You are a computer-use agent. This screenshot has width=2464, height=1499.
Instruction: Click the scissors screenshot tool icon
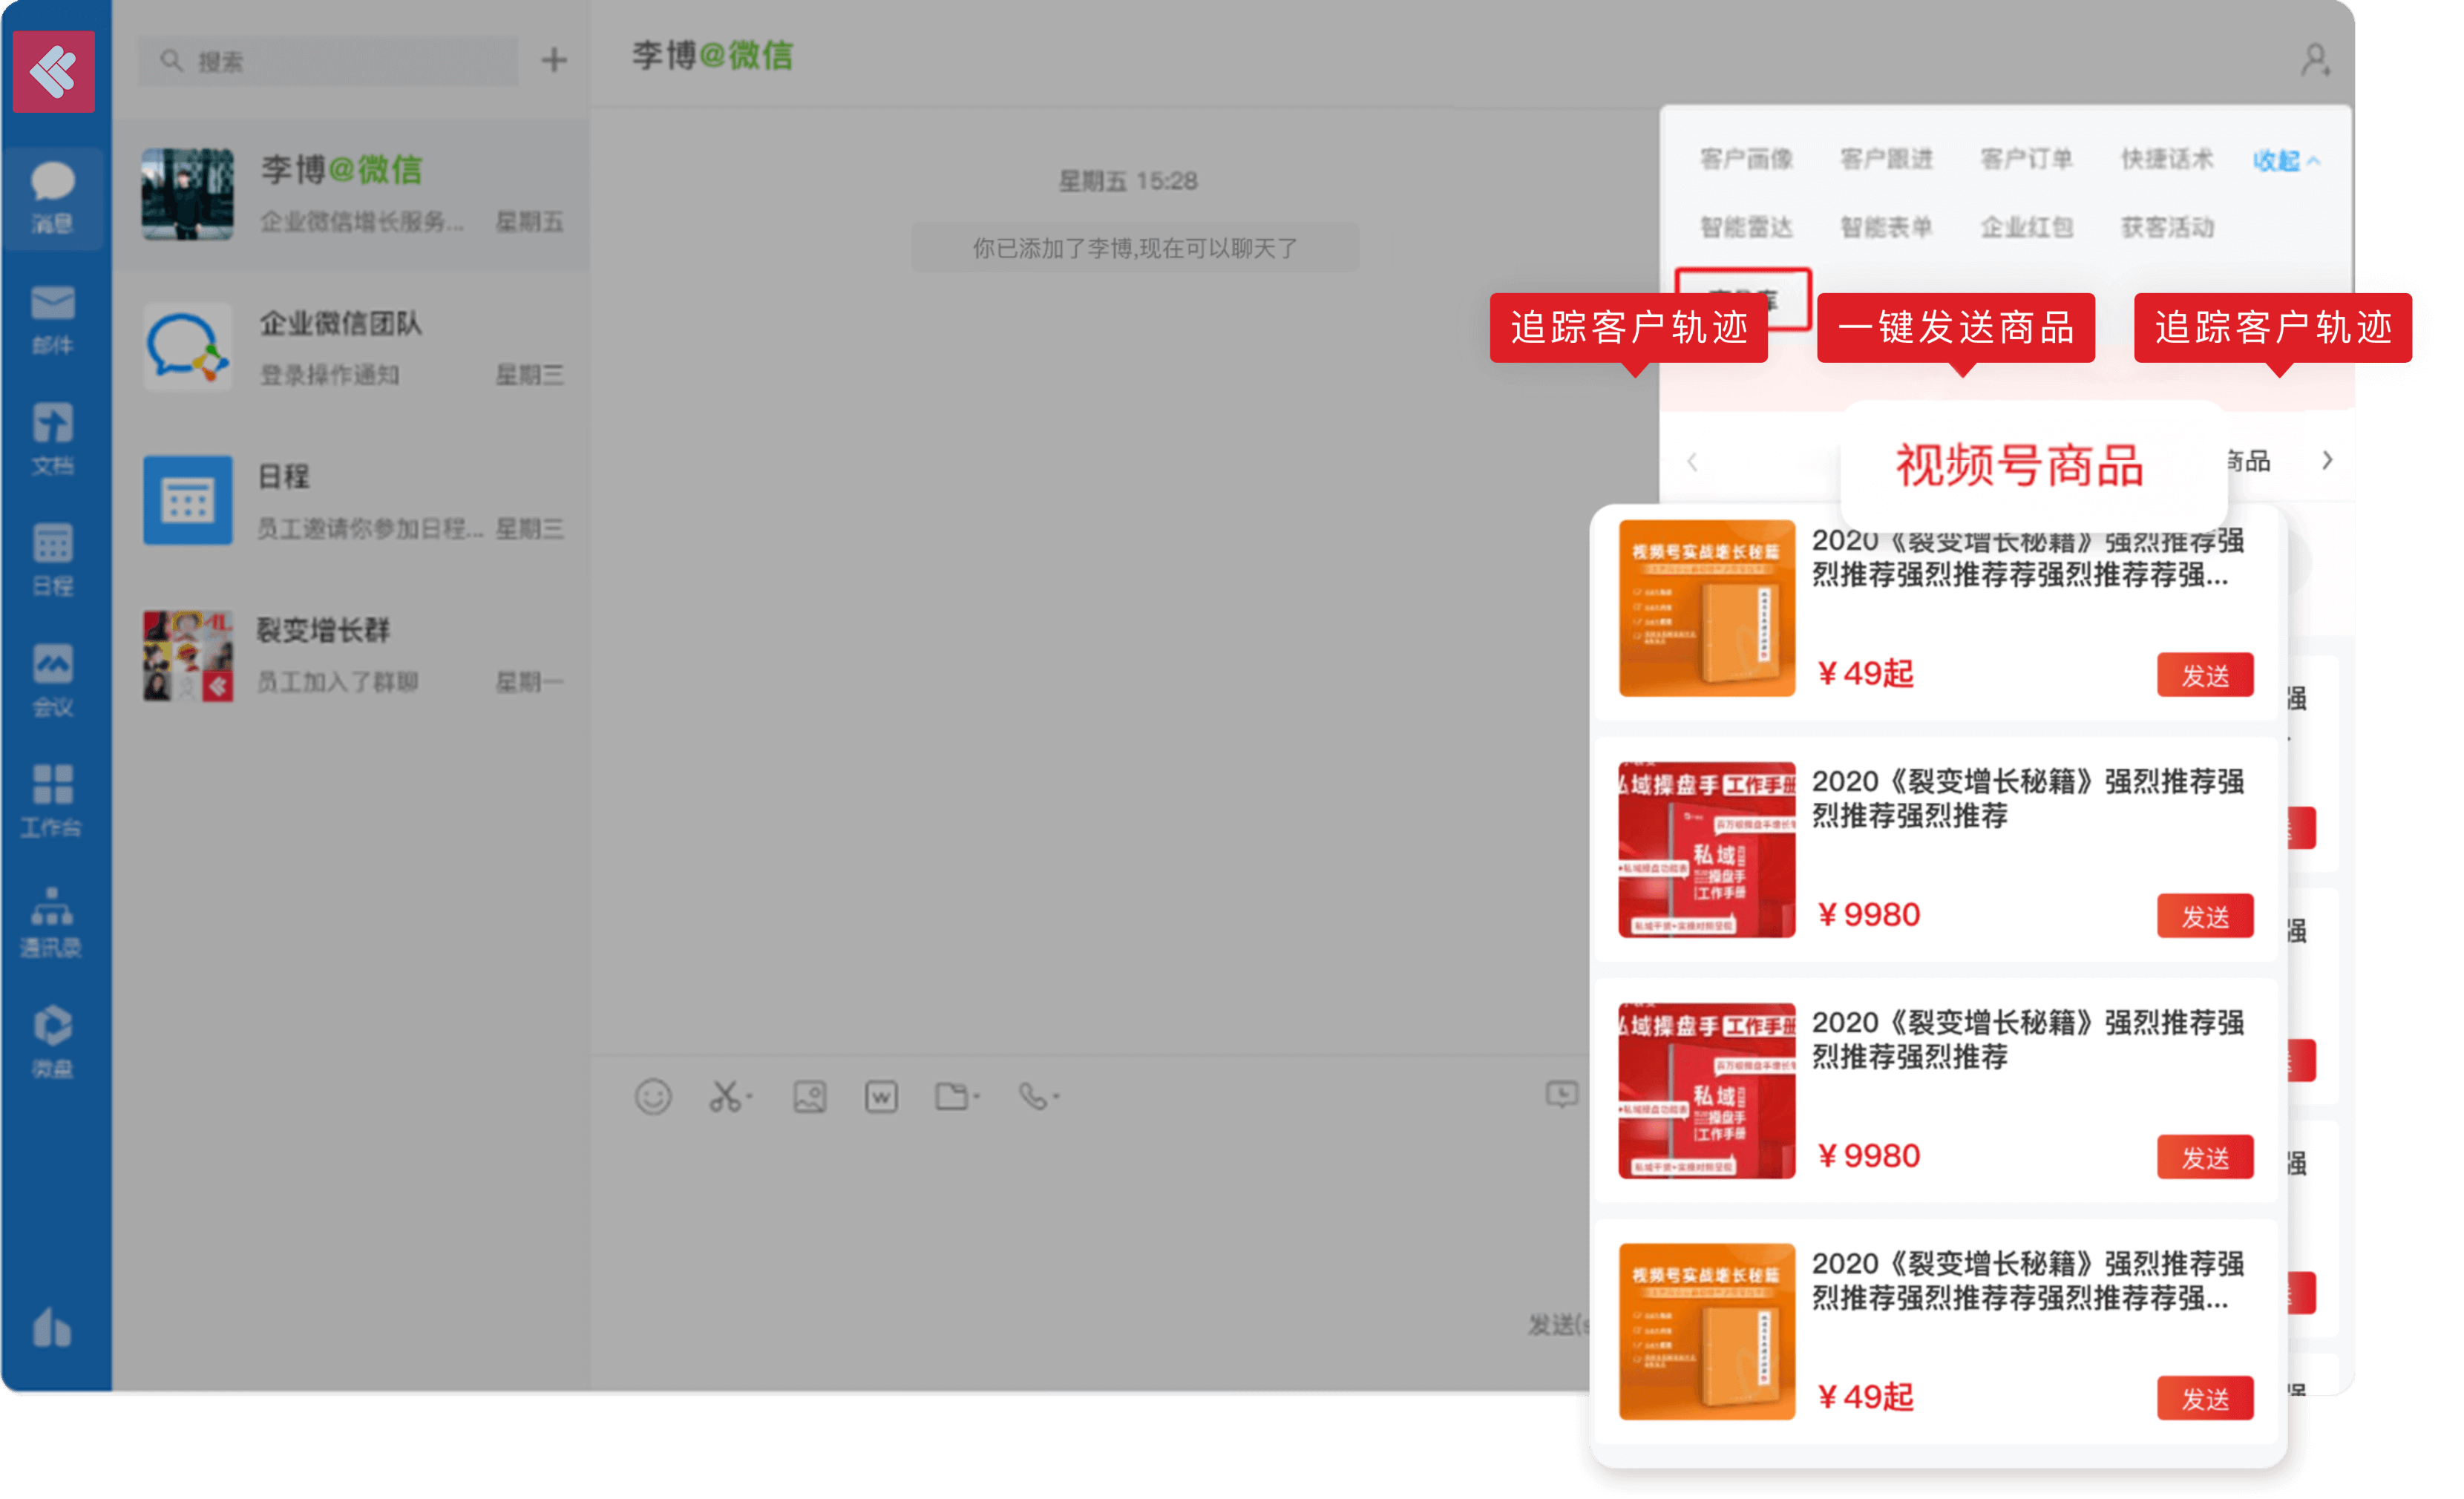(x=725, y=1097)
